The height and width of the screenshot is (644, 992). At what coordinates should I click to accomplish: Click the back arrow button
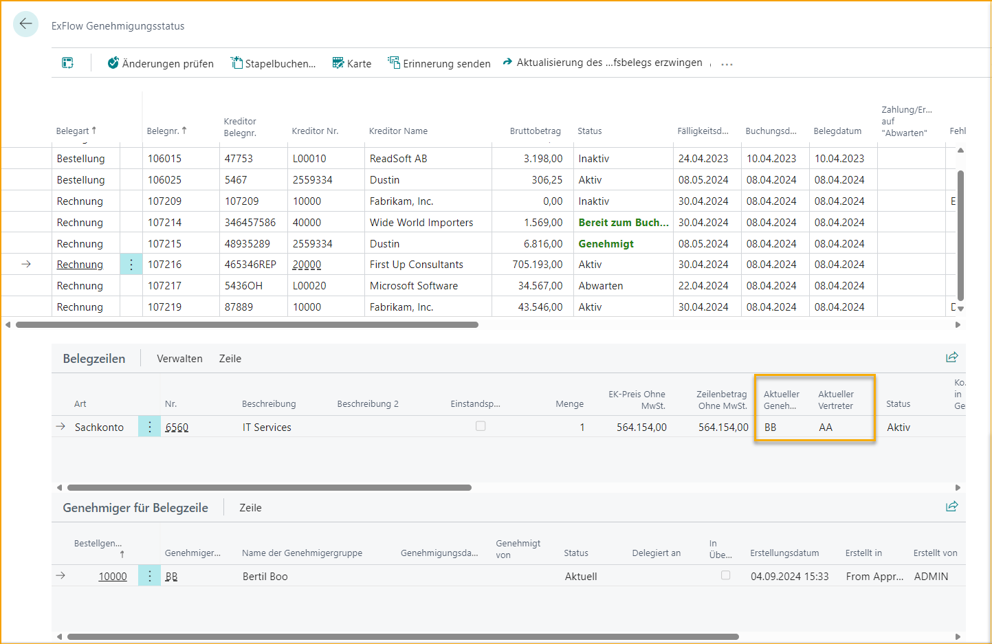pos(25,25)
